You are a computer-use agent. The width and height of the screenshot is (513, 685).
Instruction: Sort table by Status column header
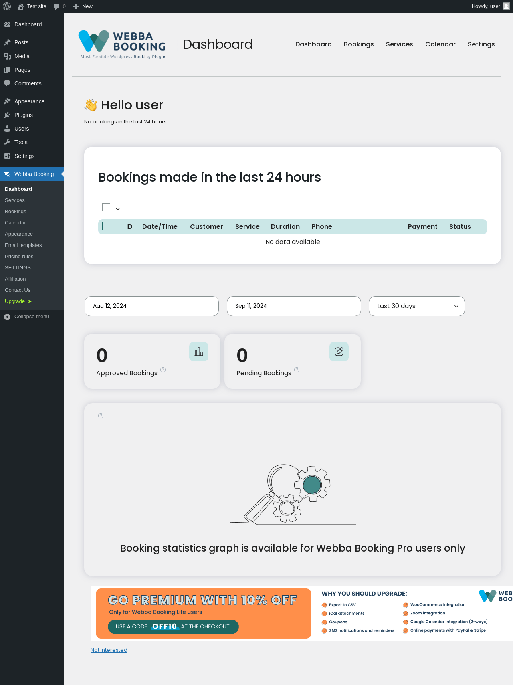pos(460,227)
